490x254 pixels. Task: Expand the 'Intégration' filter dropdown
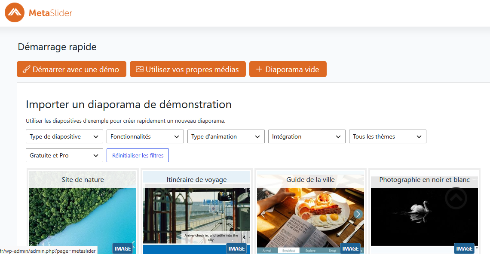(x=307, y=137)
